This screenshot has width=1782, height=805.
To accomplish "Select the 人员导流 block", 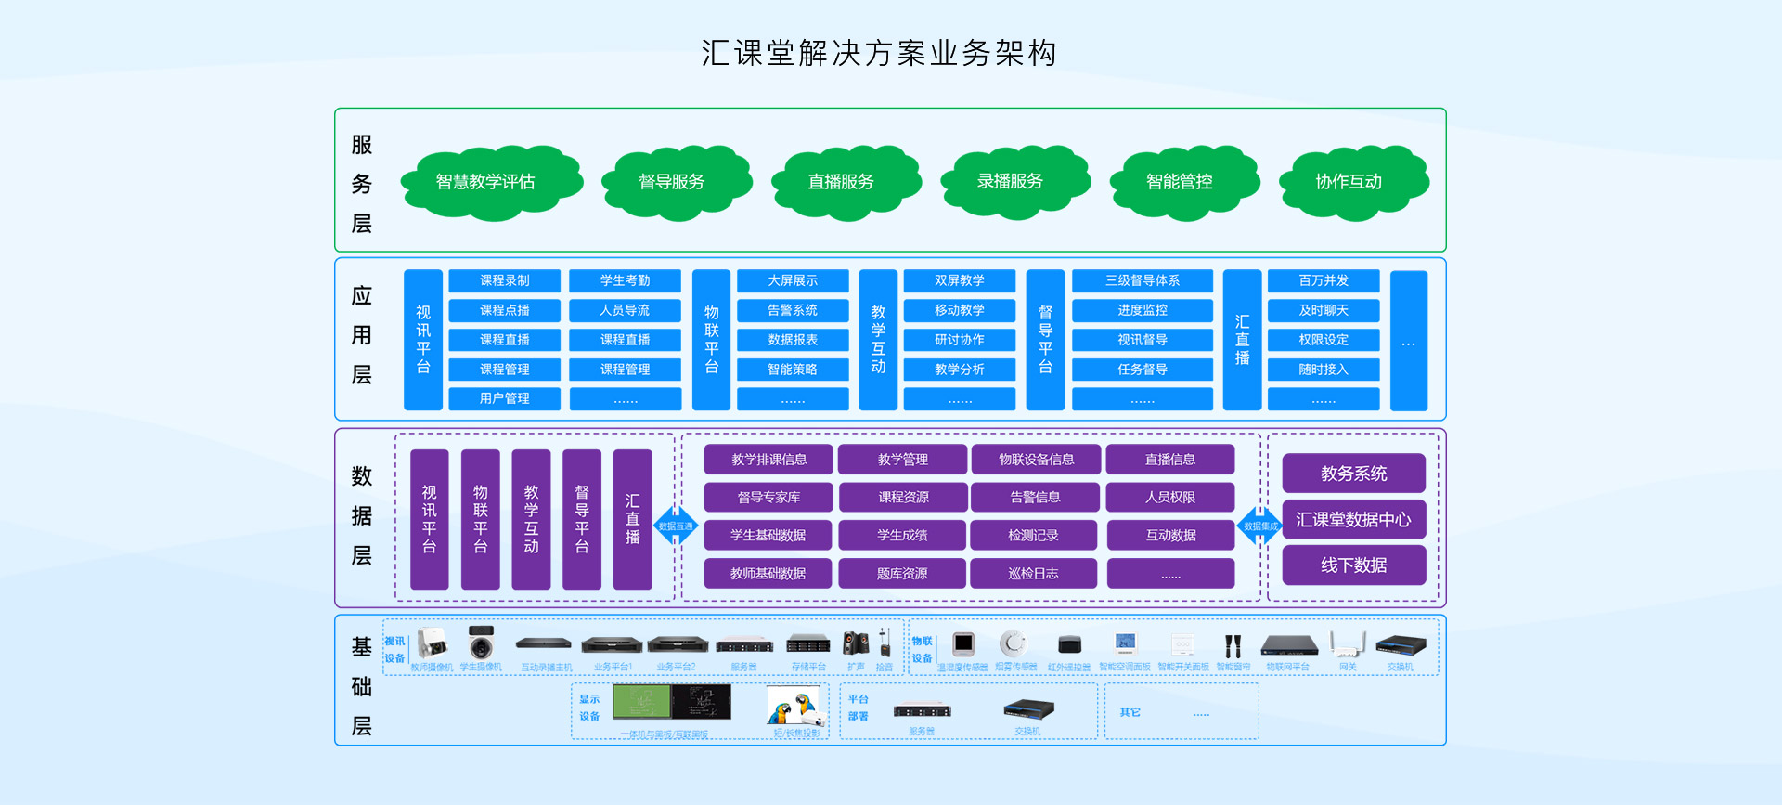I will [626, 310].
